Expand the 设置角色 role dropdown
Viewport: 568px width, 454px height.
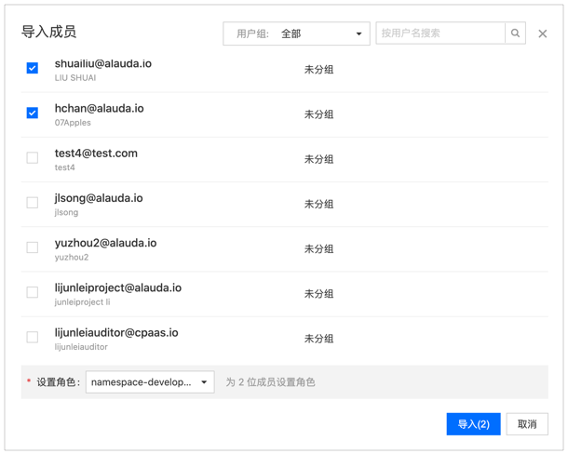pyautogui.click(x=149, y=381)
